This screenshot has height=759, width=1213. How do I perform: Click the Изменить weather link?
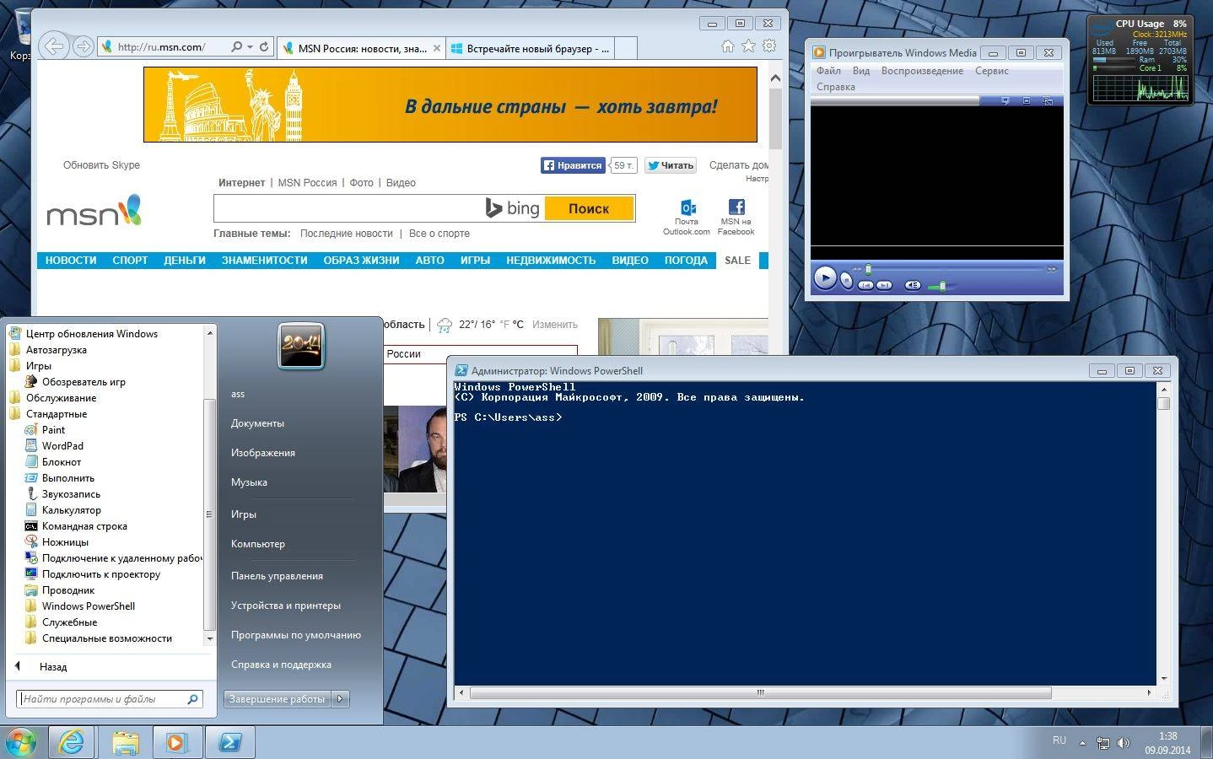point(555,325)
